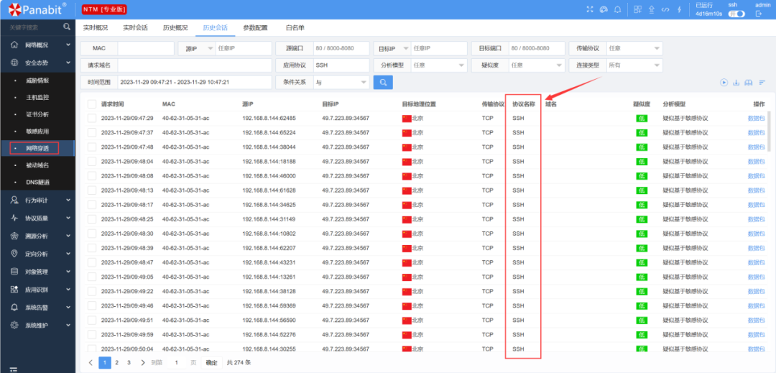Click the next page arrow in pagination
776x373 pixels.
142,363
